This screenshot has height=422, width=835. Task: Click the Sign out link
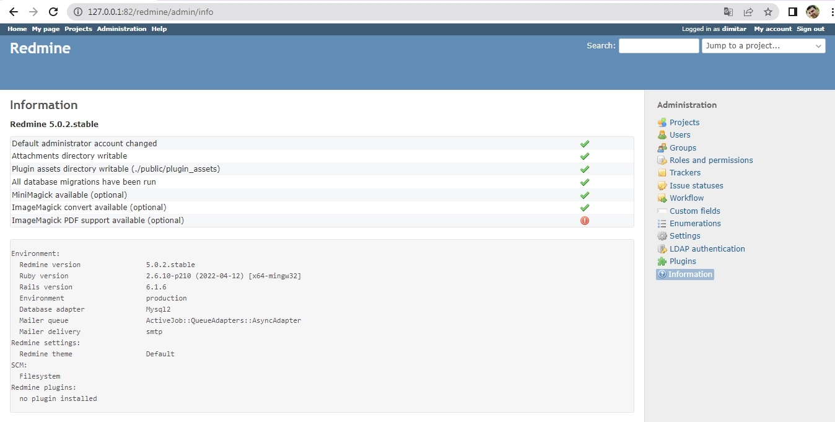click(810, 29)
